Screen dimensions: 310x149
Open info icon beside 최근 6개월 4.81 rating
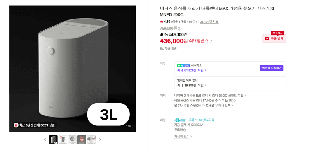click(195, 22)
